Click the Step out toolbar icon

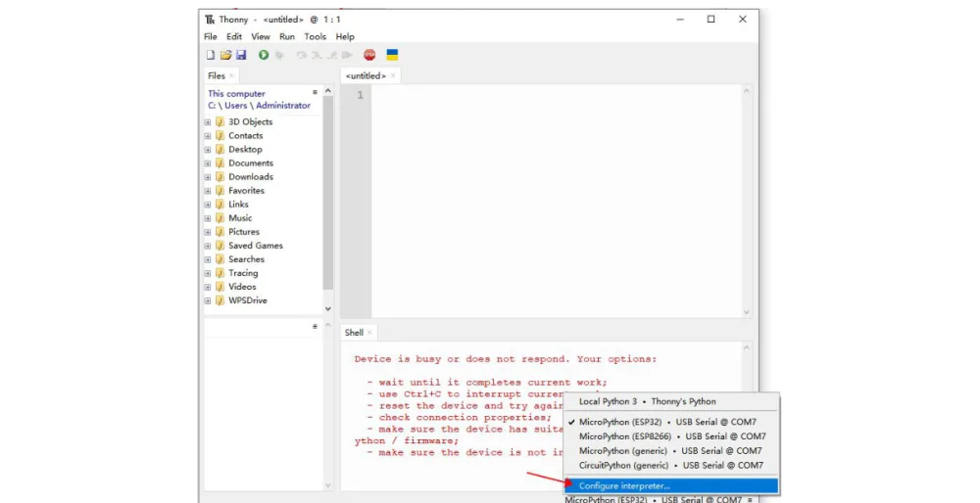[332, 55]
